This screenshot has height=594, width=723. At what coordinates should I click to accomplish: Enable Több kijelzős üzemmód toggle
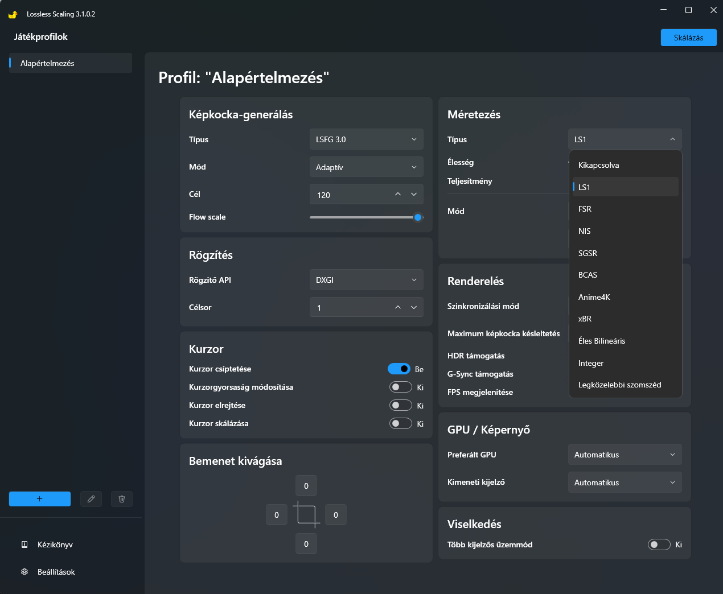click(659, 544)
